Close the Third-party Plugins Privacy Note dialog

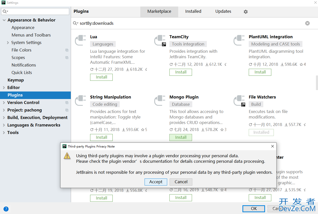[x=273, y=146]
